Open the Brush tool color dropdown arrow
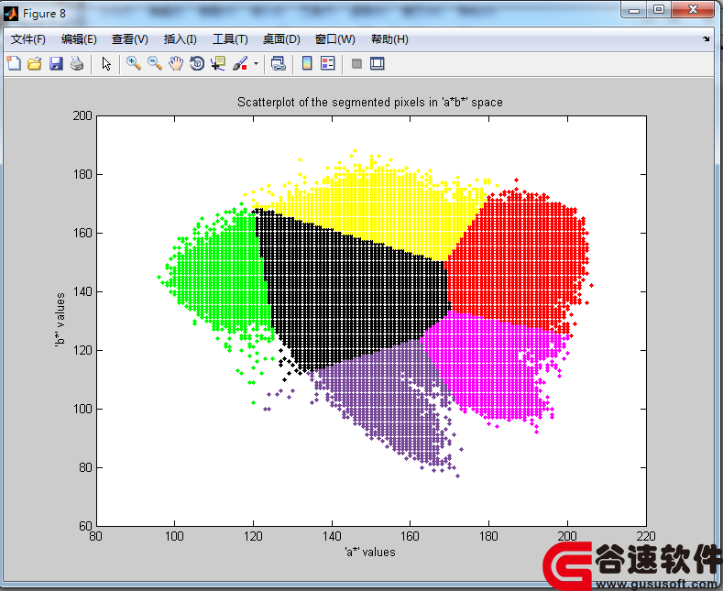723x591 pixels. coord(256,63)
